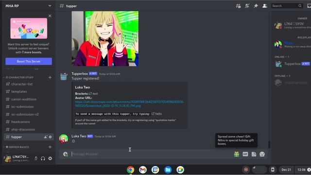
Task: Click Tupperbox in online member list
Action: click(292, 64)
